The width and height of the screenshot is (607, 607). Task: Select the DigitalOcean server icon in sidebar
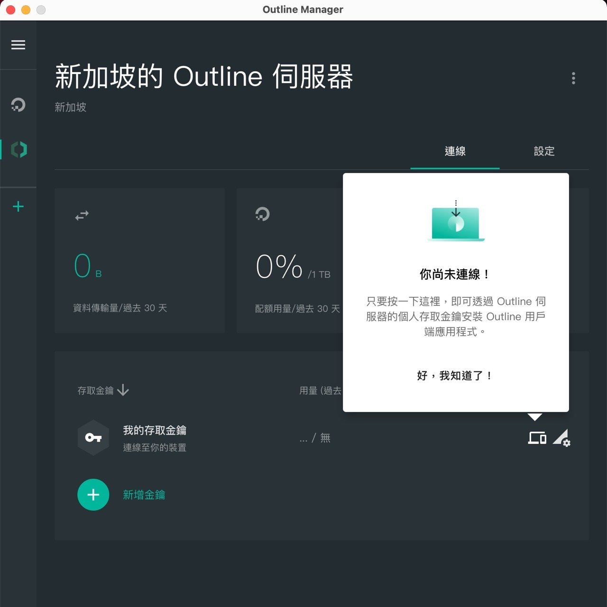[18, 104]
